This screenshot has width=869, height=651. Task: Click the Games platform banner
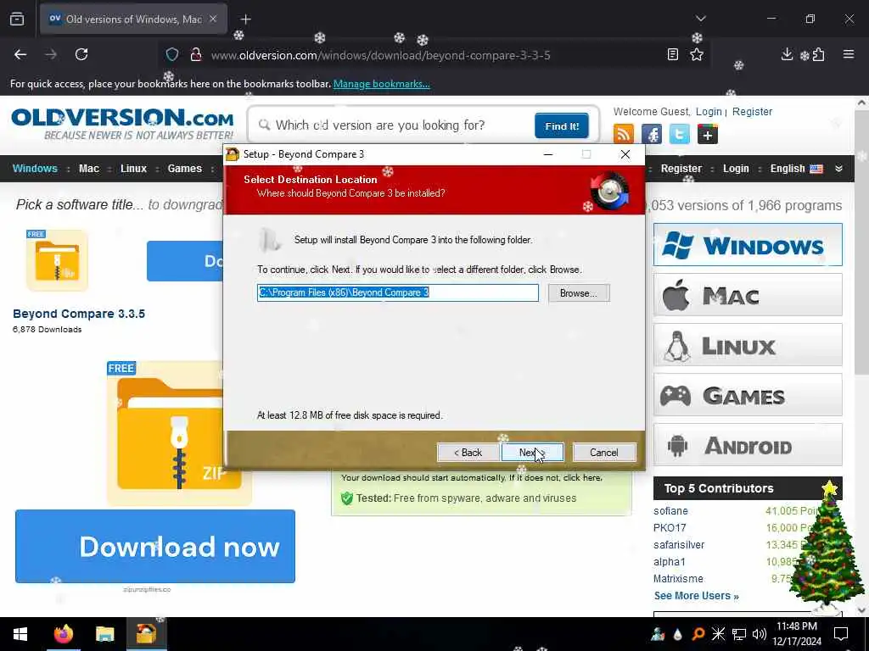point(748,395)
